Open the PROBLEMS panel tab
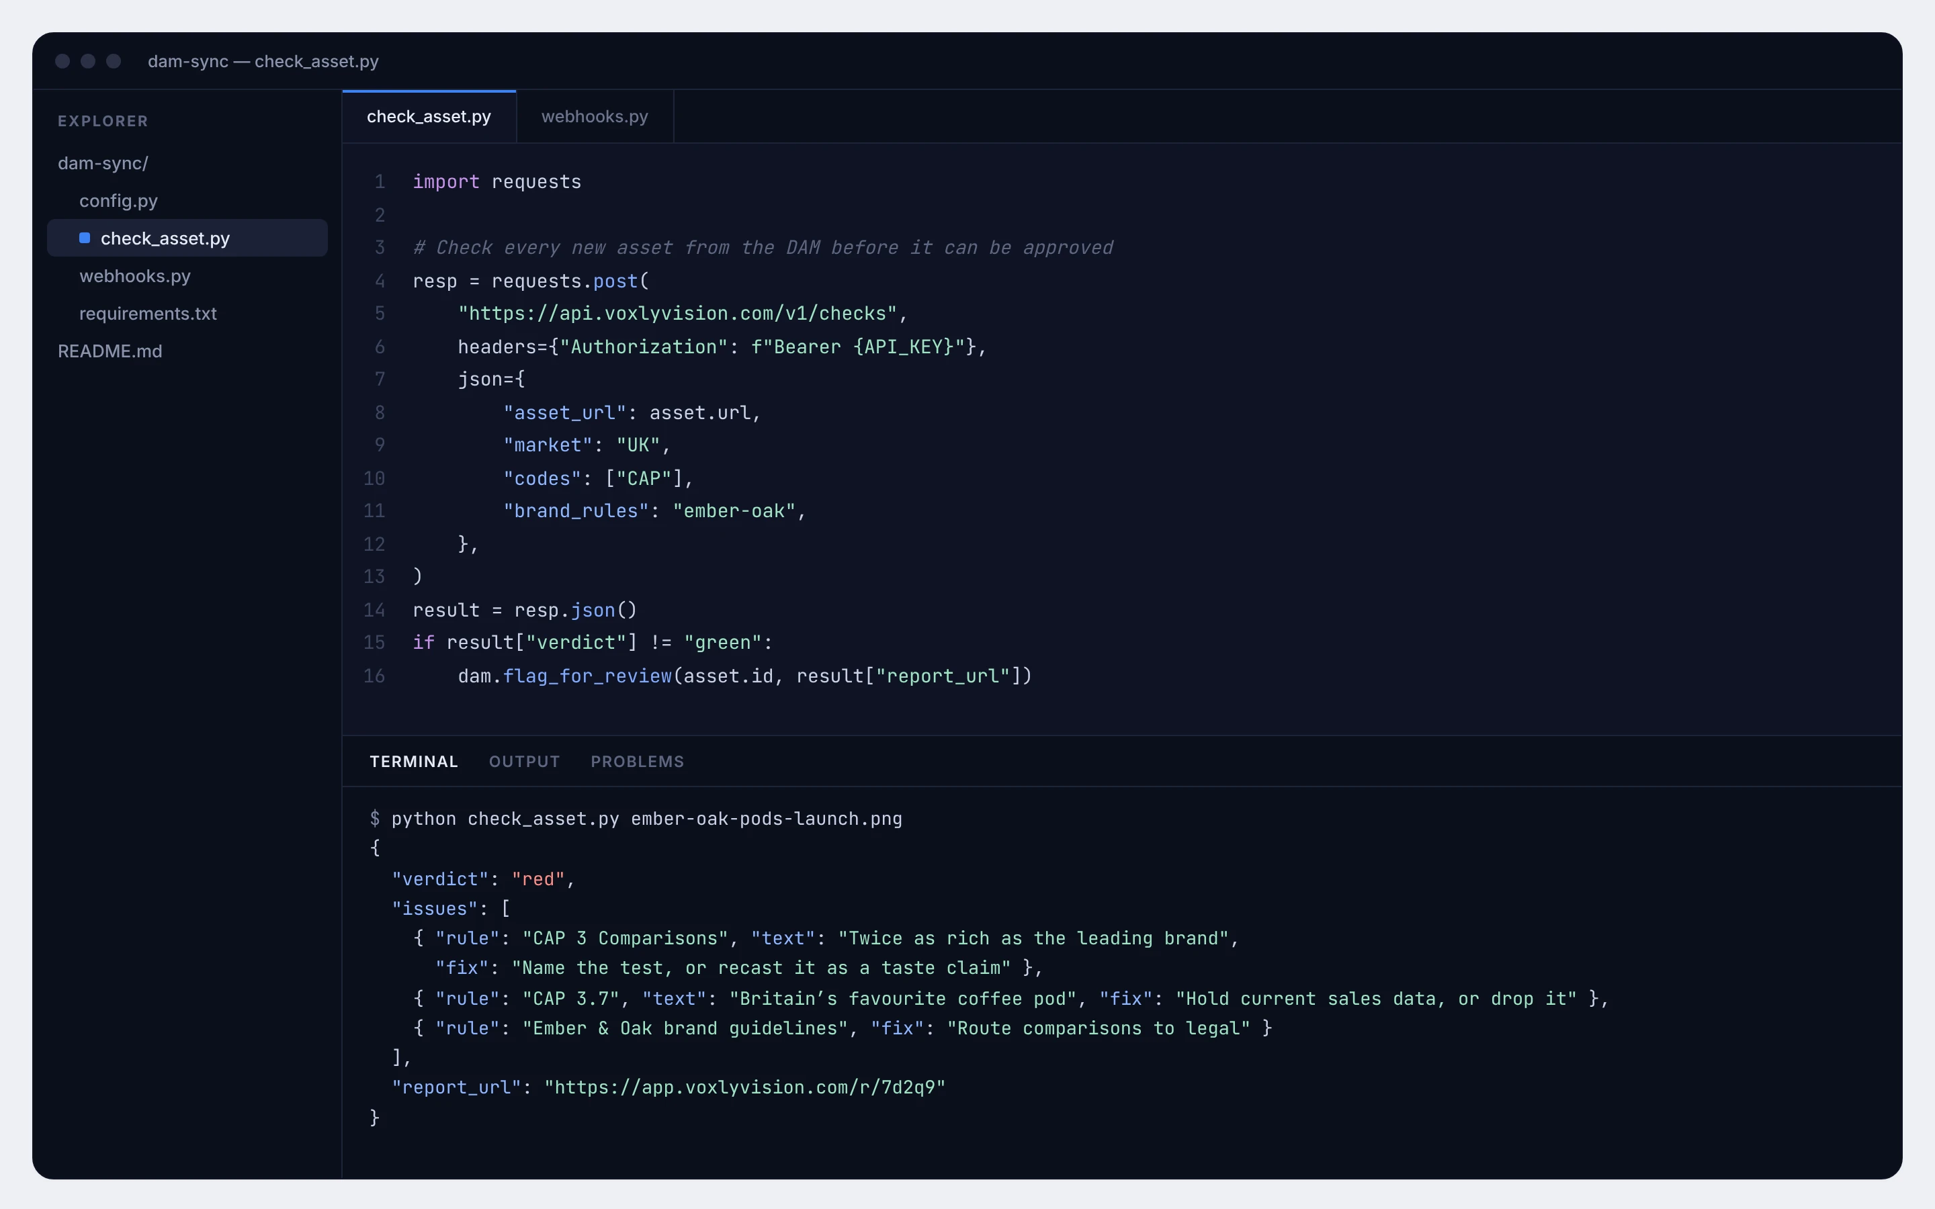Image resolution: width=1935 pixels, height=1209 pixels. (637, 761)
